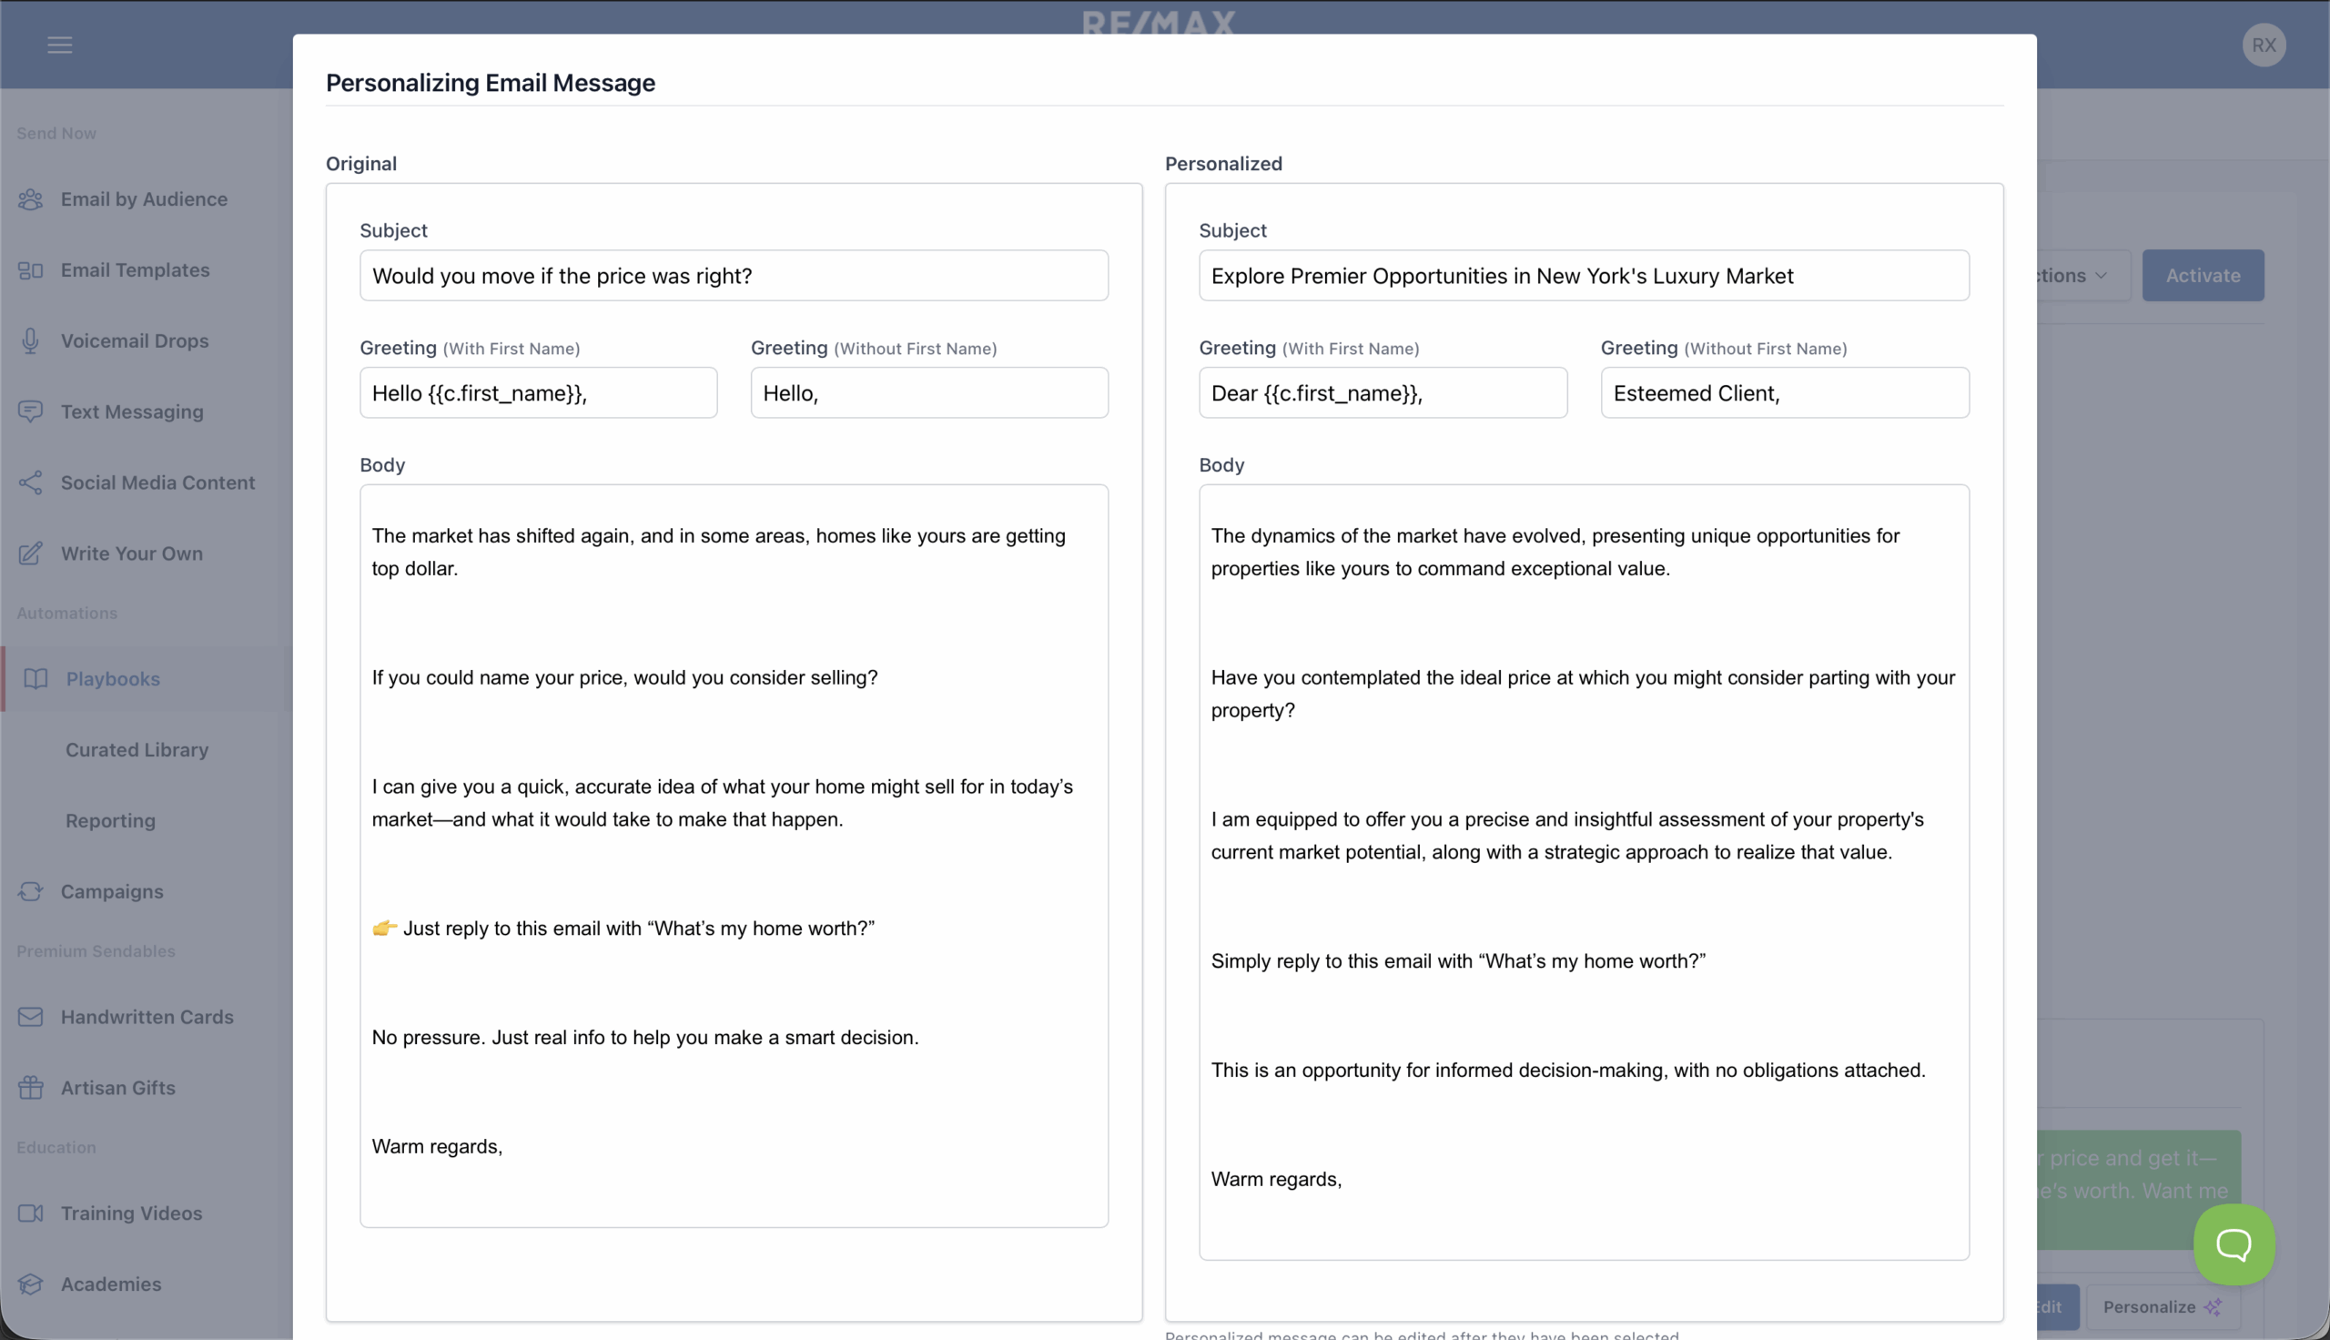Click the Personalize button with sparkles
This screenshot has width=2330, height=1340.
point(2161,1307)
